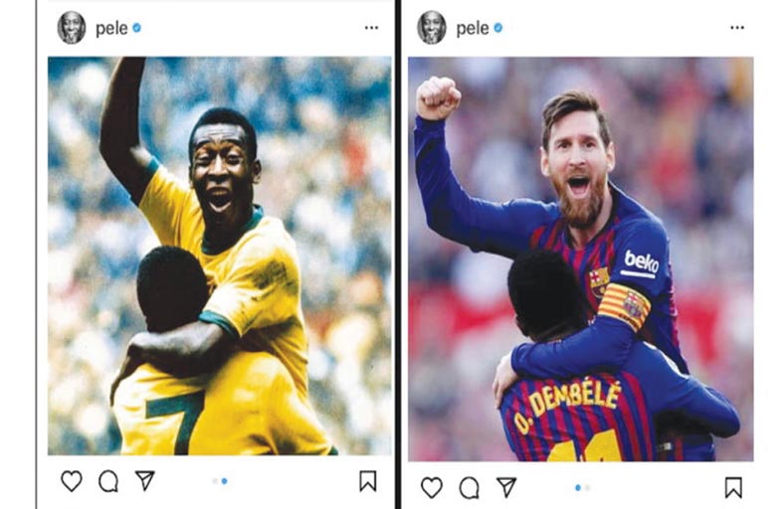Open the right post's three-dot options menu
The image size is (783, 509).
737,28
